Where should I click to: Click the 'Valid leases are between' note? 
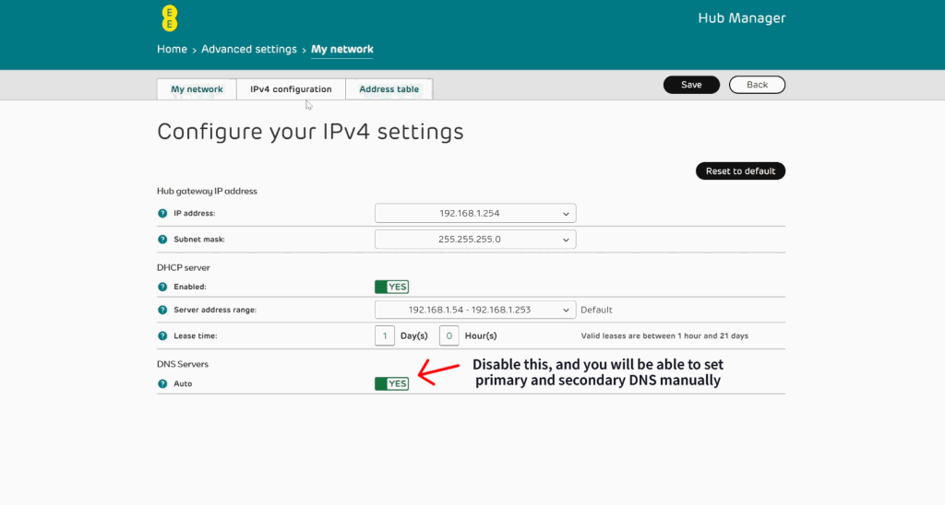pyautogui.click(x=664, y=335)
